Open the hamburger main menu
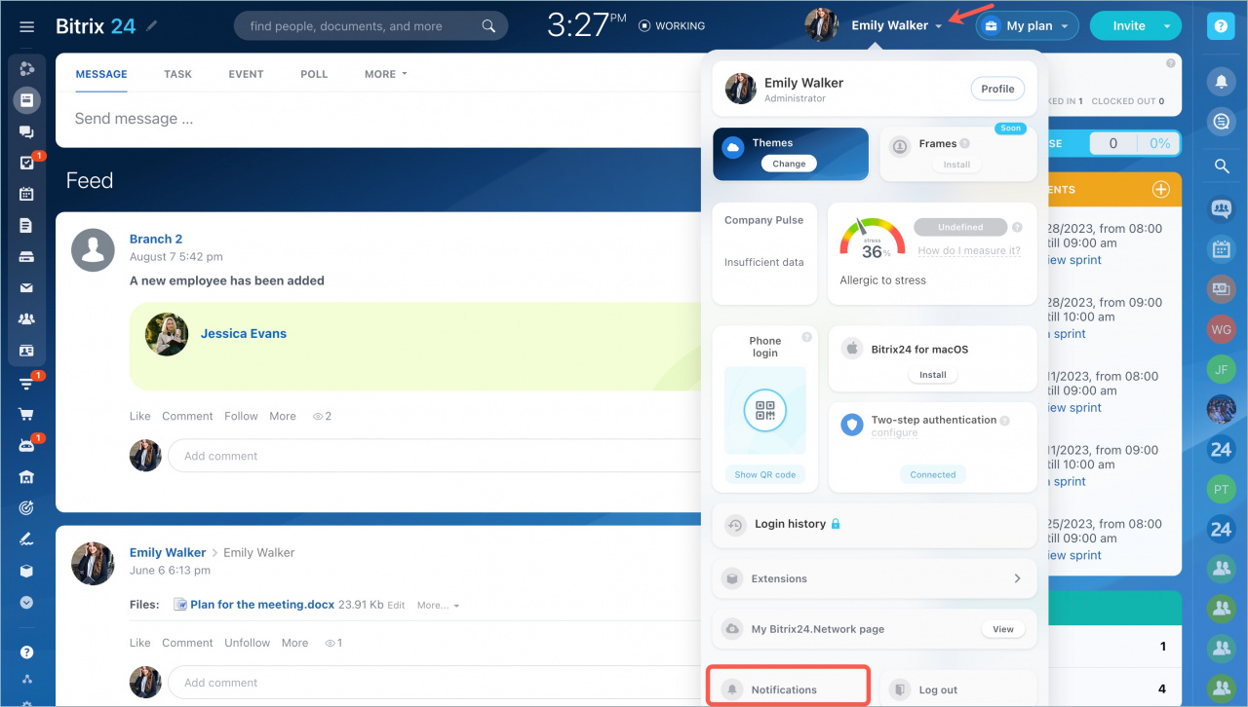Screen dimensions: 1248x707 pyautogui.click(x=27, y=26)
